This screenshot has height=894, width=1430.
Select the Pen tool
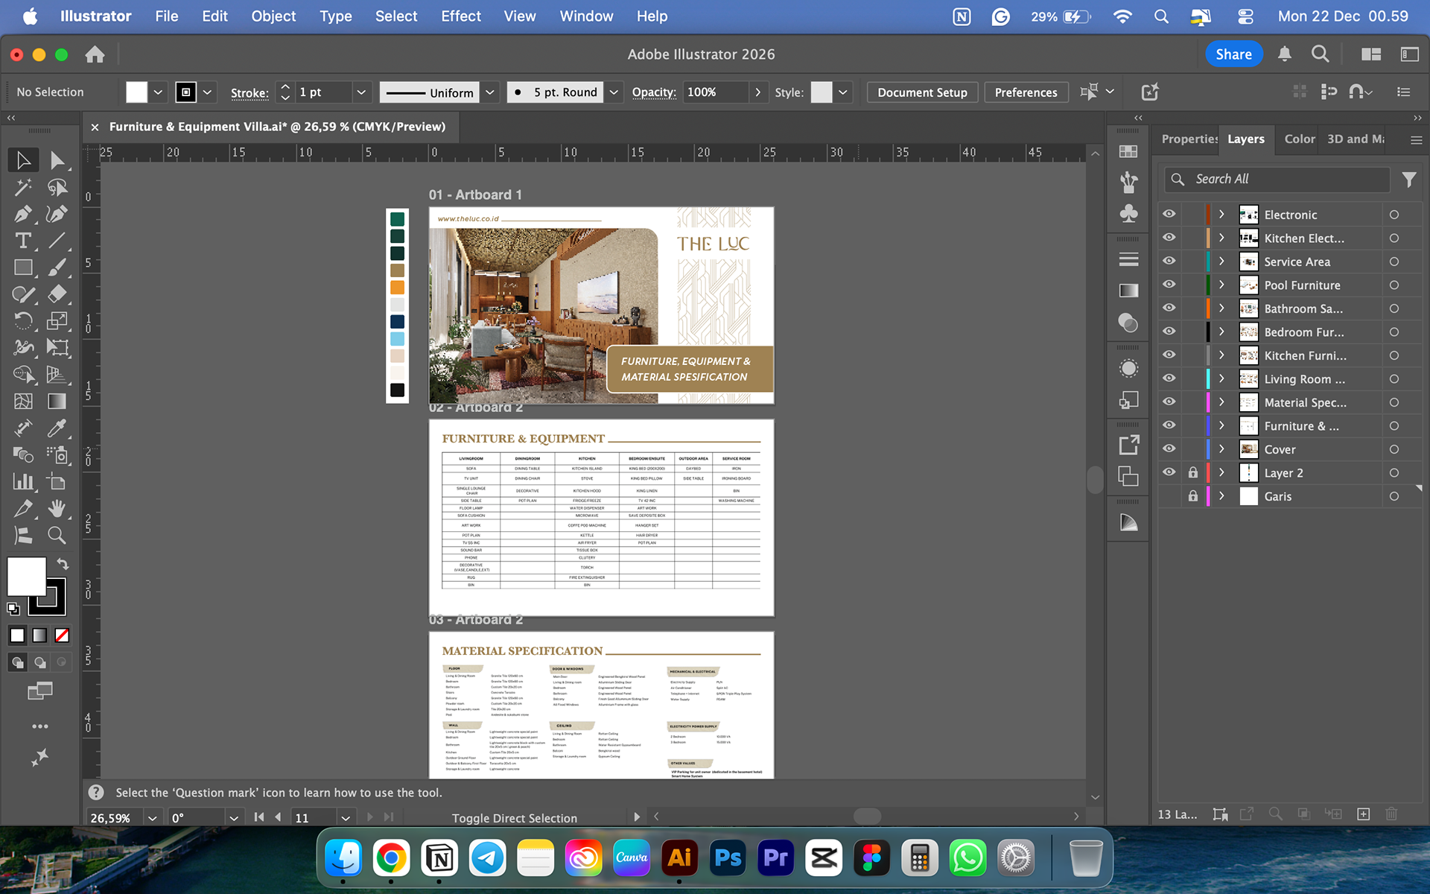22,215
